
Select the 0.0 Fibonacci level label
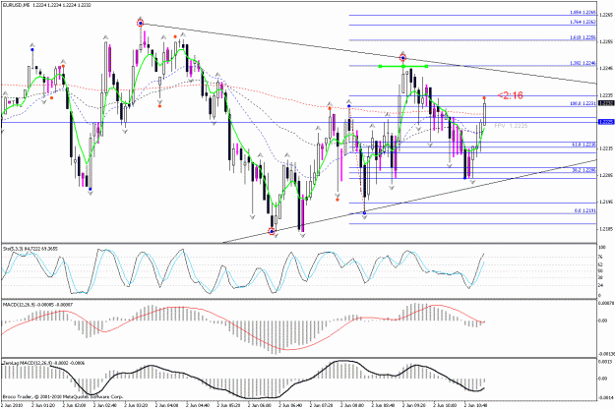584,210
